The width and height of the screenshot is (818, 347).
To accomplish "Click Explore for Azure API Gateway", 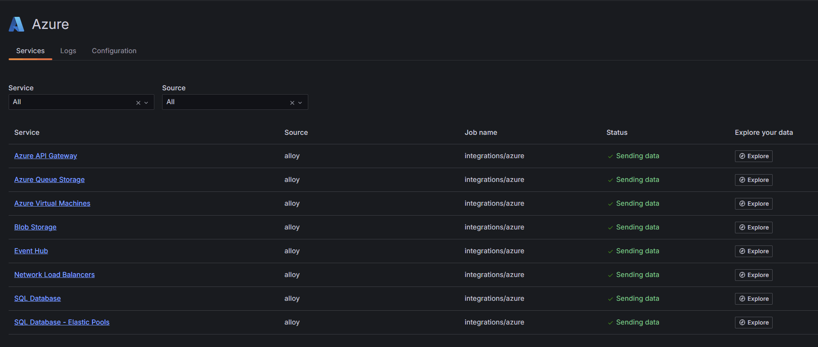I will [754, 156].
